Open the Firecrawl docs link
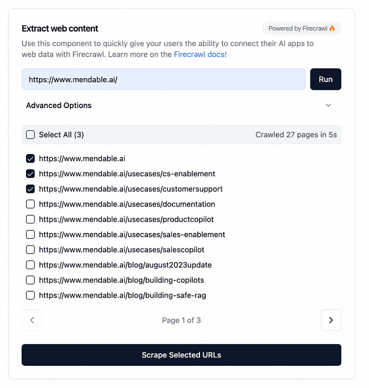369x388 pixels. pyautogui.click(x=199, y=54)
